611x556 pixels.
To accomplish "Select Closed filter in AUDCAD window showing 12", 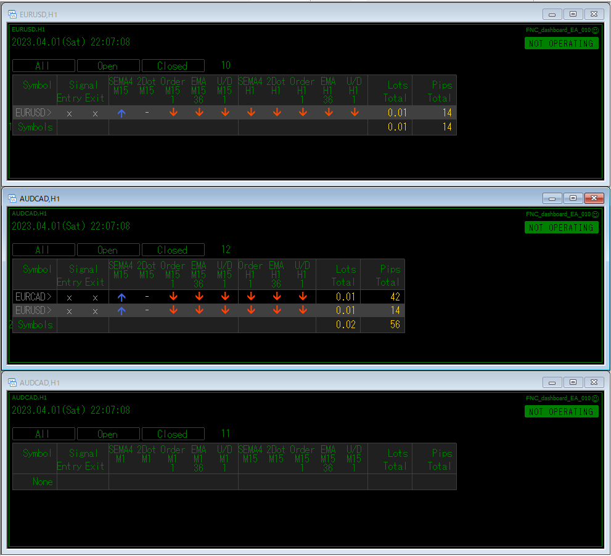I will (x=173, y=250).
